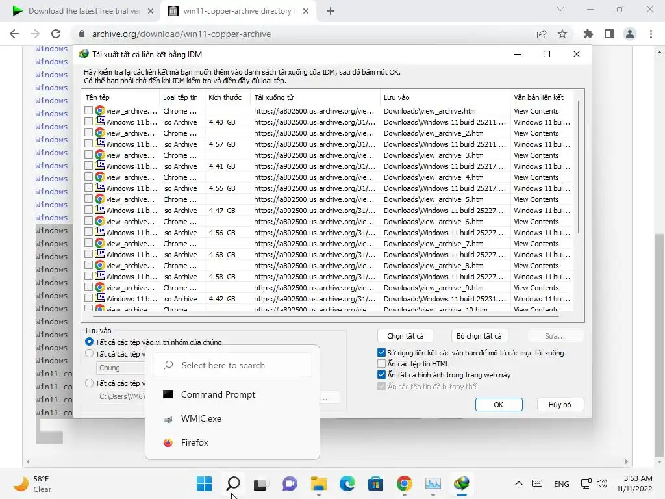Enable 'Ẩn các tệp tin HTML' checkbox
The image size is (665, 499).
point(381,364)
